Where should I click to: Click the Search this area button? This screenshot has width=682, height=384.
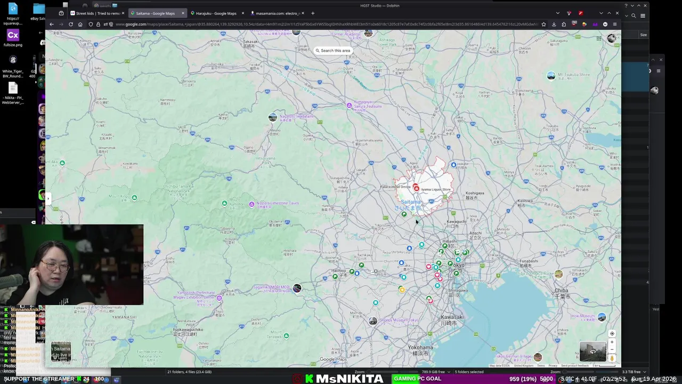click(333, 51)
